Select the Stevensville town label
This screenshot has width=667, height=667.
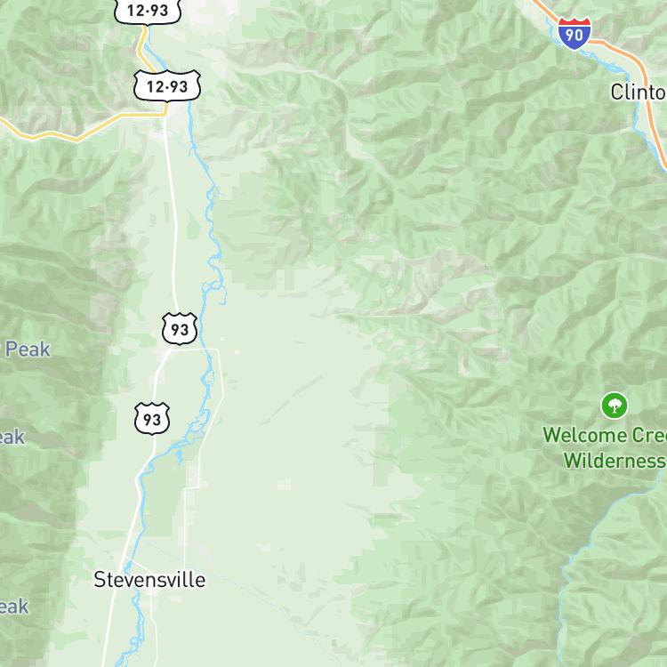(149, 580)
